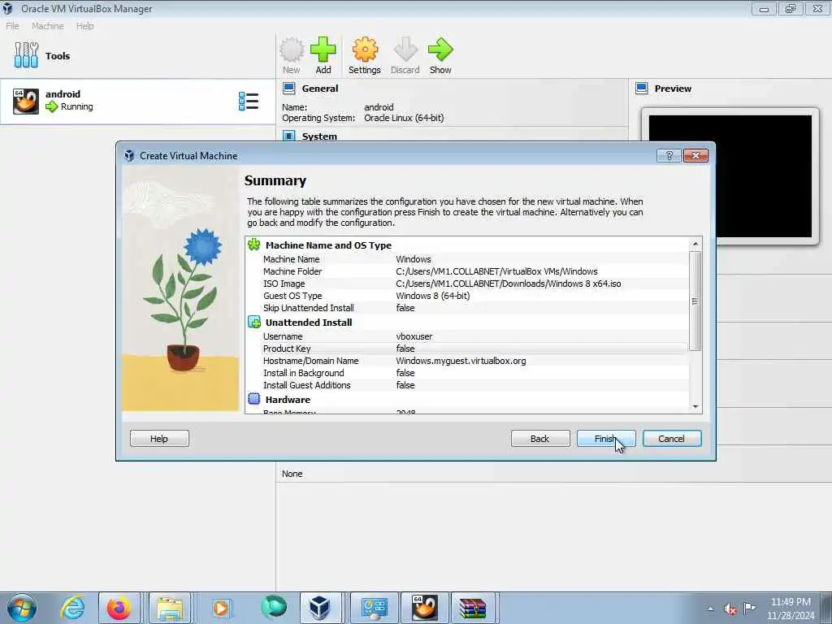Switch to running android VM taskbar icon
Image resolution: width=832 pixels, height=624 pixels.
tap(424, 608)
